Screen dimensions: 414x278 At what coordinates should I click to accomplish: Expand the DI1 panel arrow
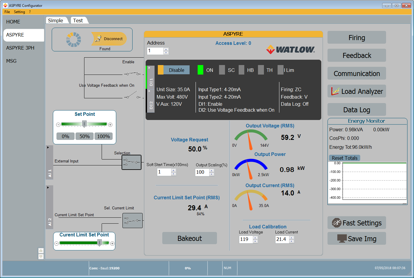(x=149, y=68)
